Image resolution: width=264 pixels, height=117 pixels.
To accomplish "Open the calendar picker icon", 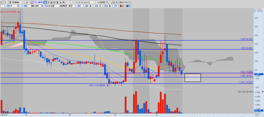I will pyautogui.click(x=130, y=2).
